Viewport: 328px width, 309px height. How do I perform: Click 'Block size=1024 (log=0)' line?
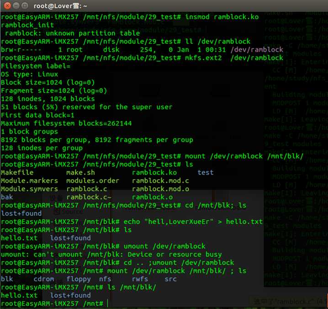tap(48, 82)
